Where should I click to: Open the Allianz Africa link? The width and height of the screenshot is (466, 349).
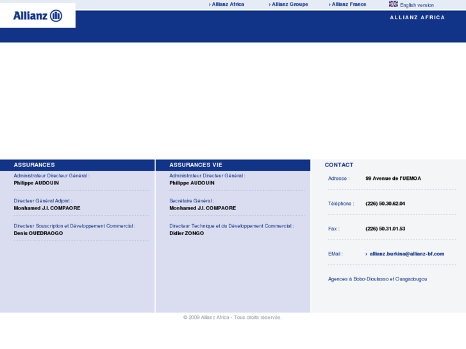pyautogui.click(x=226, y=4)
